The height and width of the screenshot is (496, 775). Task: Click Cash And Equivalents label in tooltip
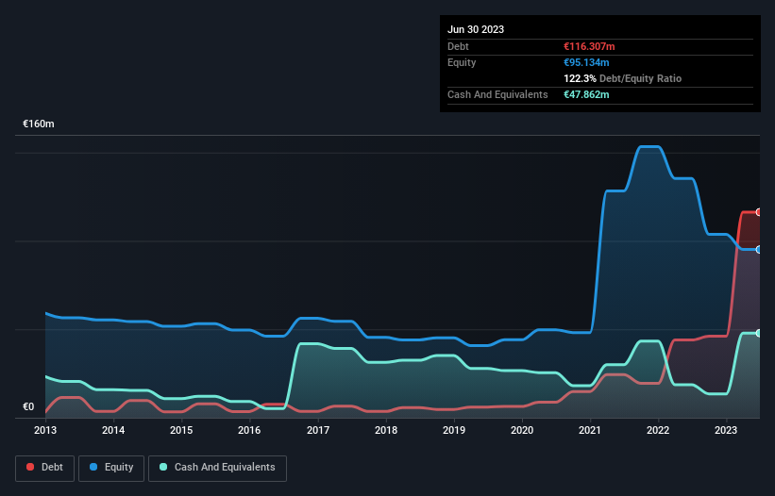497,94
